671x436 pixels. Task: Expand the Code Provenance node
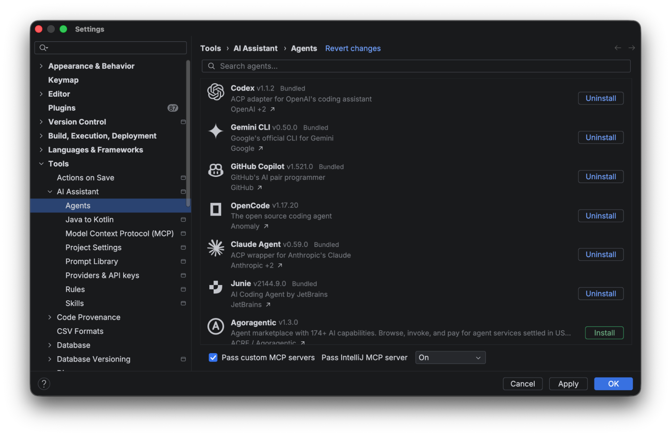pos(50,317)
